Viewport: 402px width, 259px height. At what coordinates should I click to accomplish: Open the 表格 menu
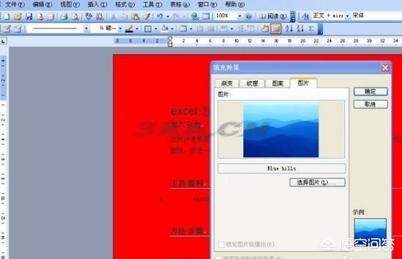[180, 5]
